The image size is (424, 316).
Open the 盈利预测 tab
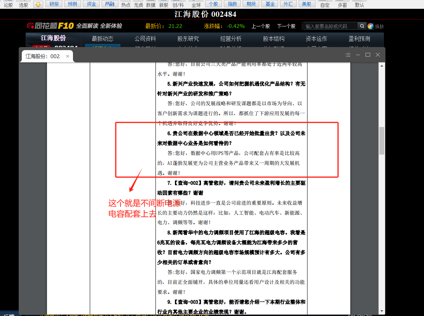[359, 39]
